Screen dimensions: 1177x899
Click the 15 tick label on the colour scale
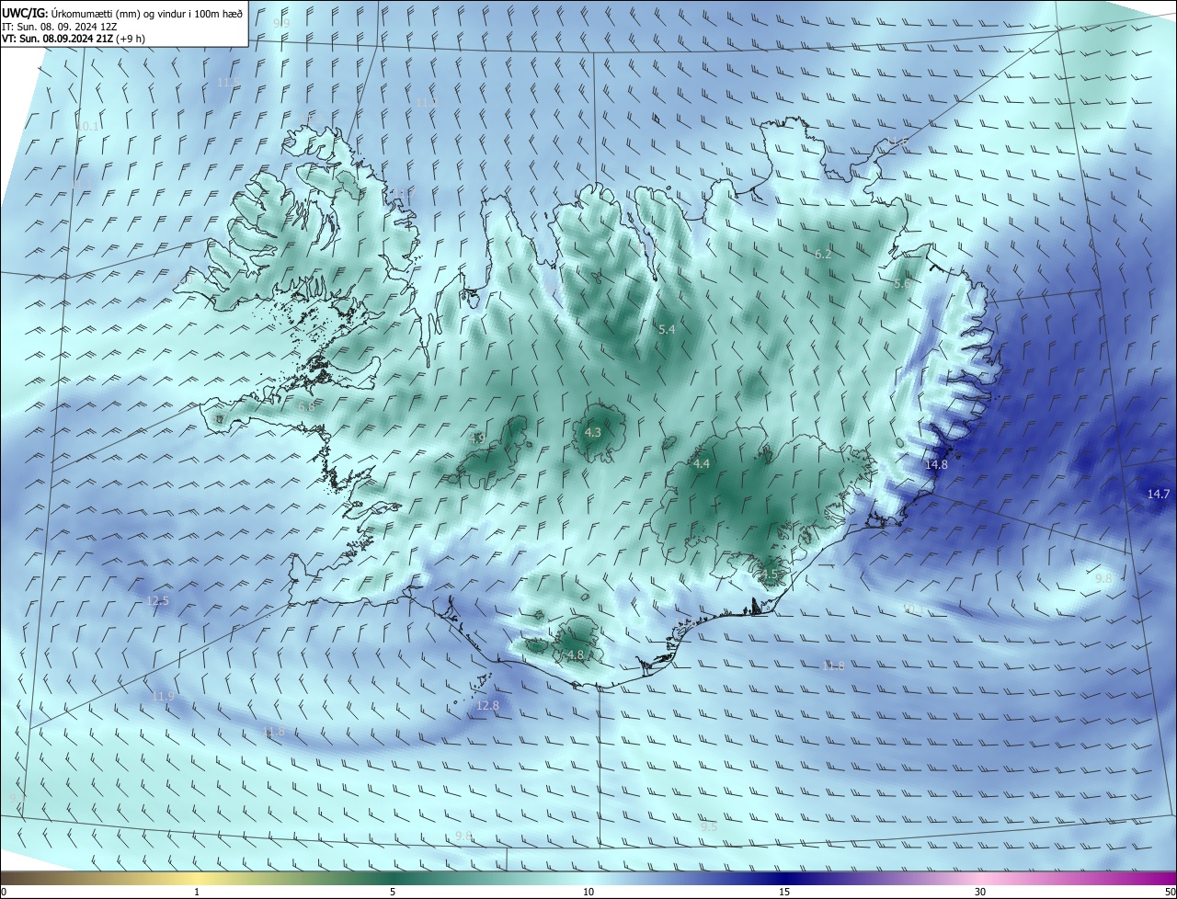pyautogui.click(x=784, y=893)
